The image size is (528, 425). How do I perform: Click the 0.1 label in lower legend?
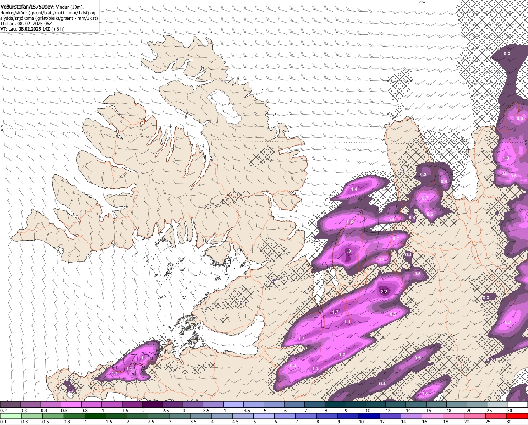(3, 422)
